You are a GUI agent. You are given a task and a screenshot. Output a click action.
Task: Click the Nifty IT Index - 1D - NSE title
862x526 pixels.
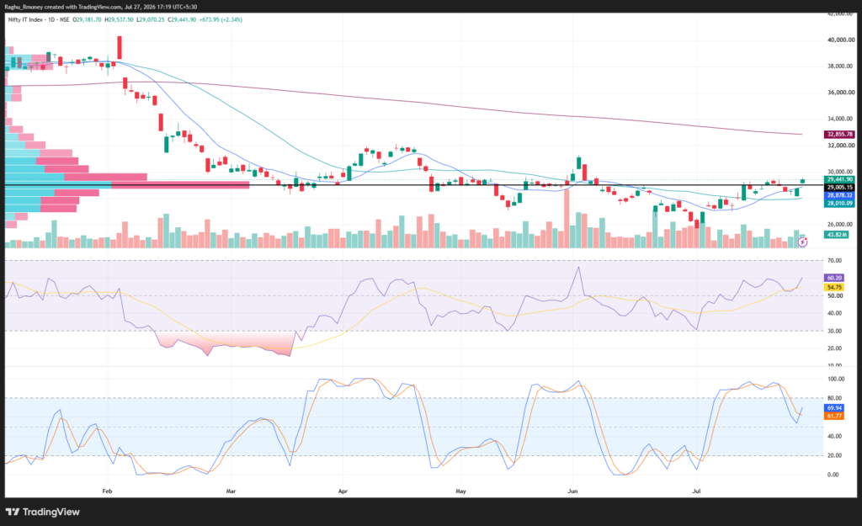click(39, 20)
